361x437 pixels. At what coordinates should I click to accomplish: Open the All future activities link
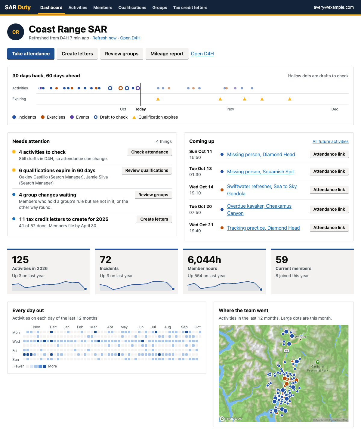(x=331, y=141)
